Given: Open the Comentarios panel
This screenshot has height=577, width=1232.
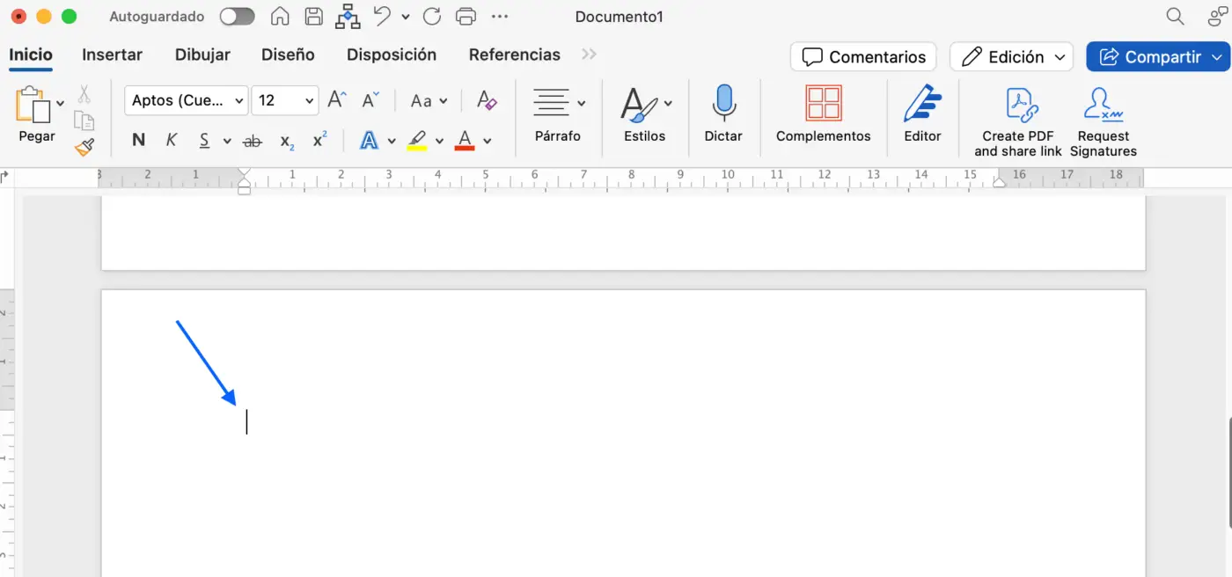Looking at the screenshot, I should (x=862, y=56).
